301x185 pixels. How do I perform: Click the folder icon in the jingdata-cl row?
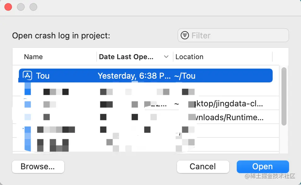pyautogui.click(x=28, y=104)
